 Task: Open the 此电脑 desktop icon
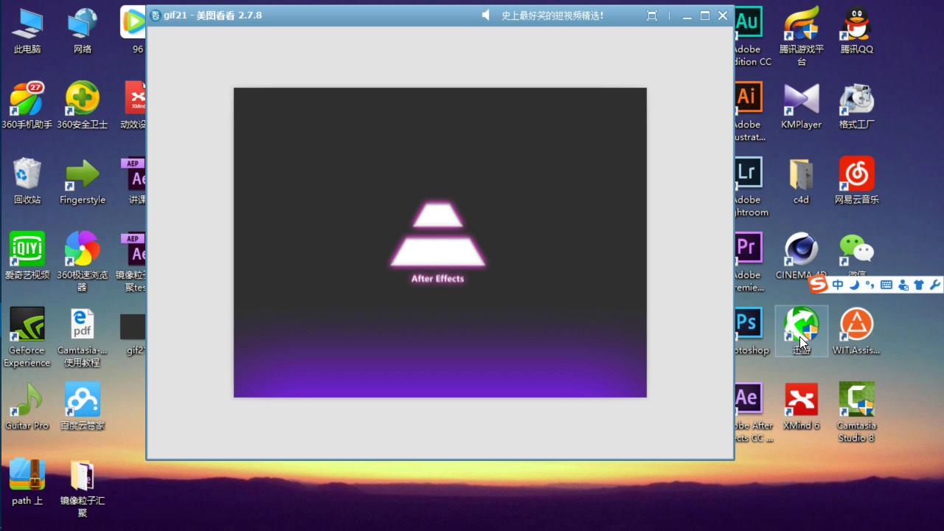pos(27,30)
